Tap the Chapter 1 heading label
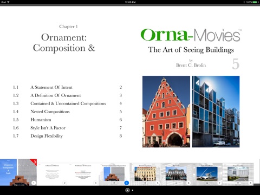 pyautogui.click(x=68, y=27)
